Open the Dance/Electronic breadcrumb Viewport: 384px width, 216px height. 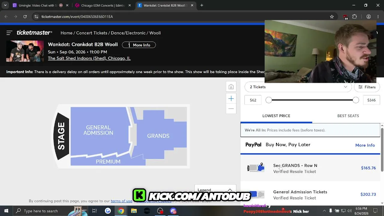click(128, 33)
